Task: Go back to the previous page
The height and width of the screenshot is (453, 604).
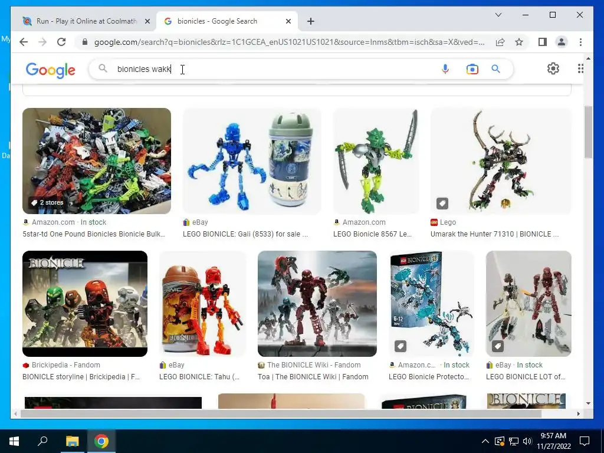Action: (24, 42)
